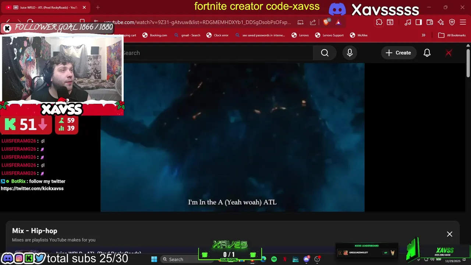The width and height of the screenshot is (471, 265).
Task: Close the Juice WRLD YouTube tab
Action: (84, 7)
